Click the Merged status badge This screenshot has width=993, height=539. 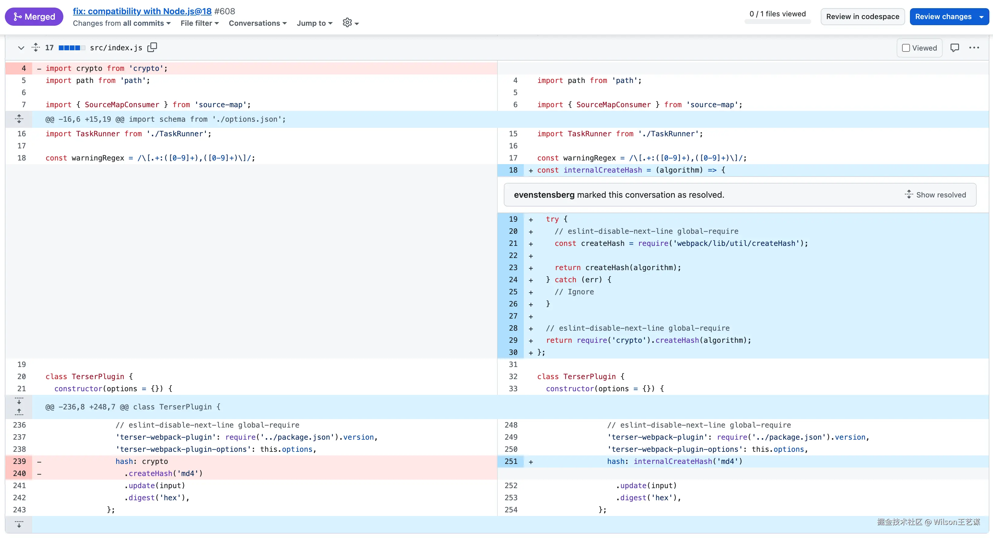tap(34, 17)
